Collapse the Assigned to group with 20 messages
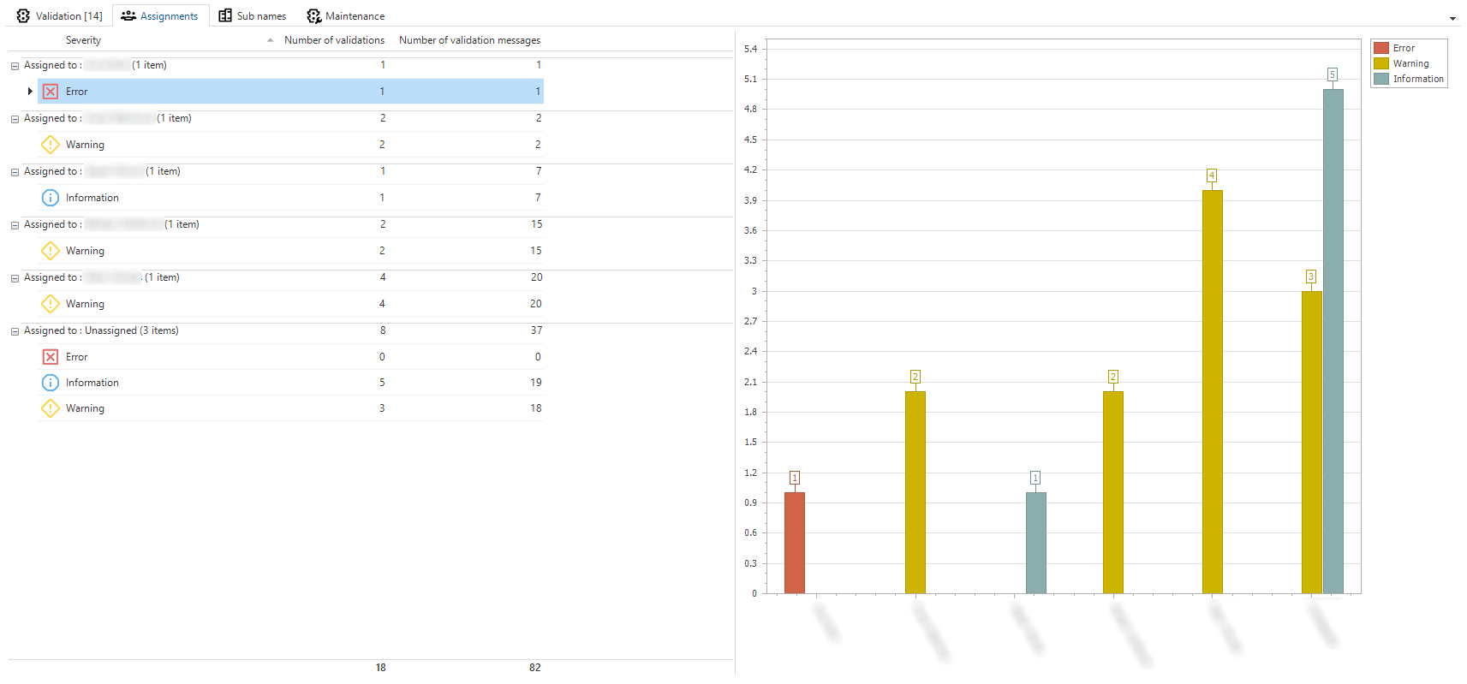Viewport: 1467px width, 684px height. [15, 278]
